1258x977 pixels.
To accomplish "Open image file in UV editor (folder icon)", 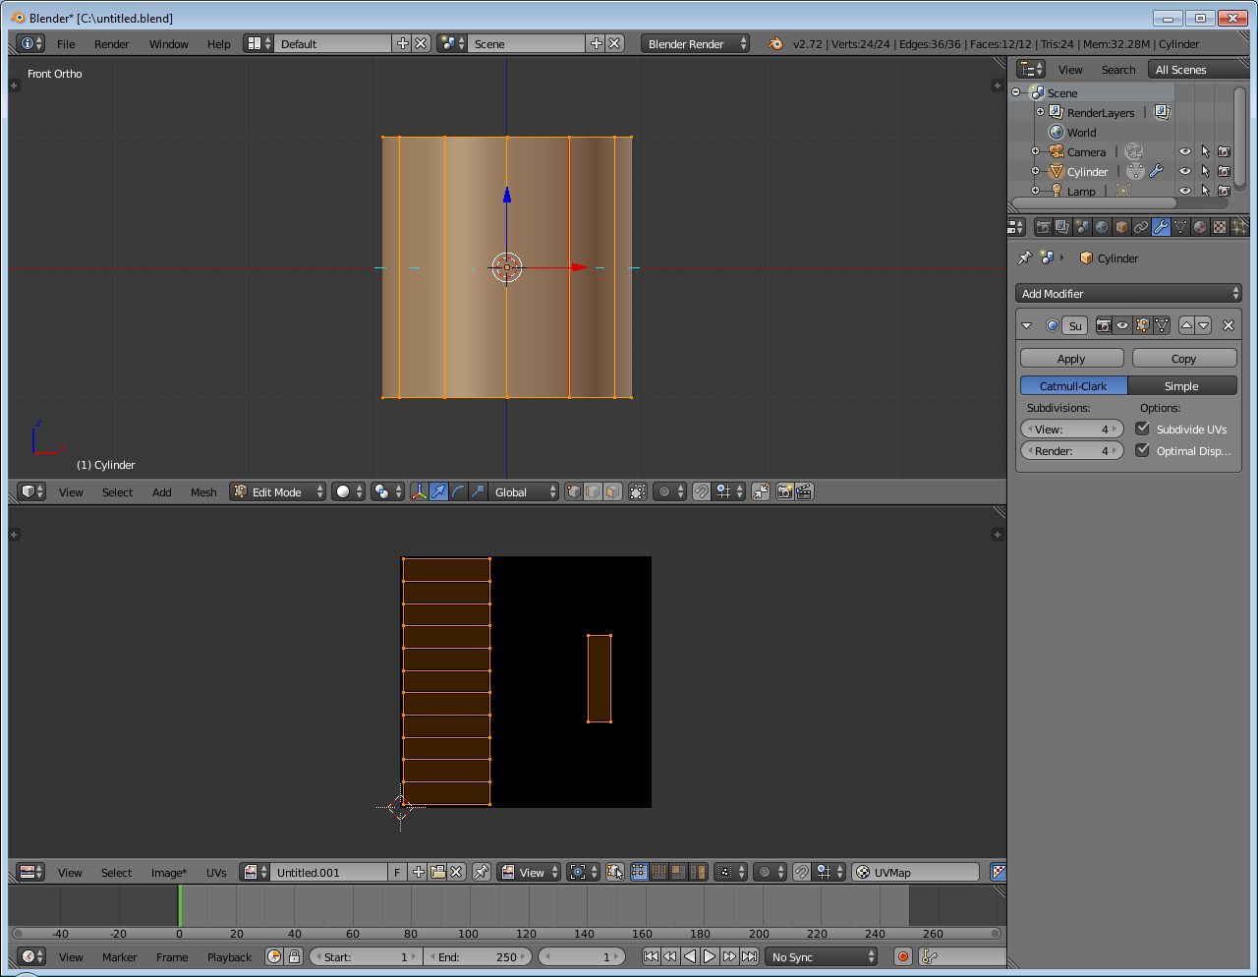I will [x=437, y=872].
